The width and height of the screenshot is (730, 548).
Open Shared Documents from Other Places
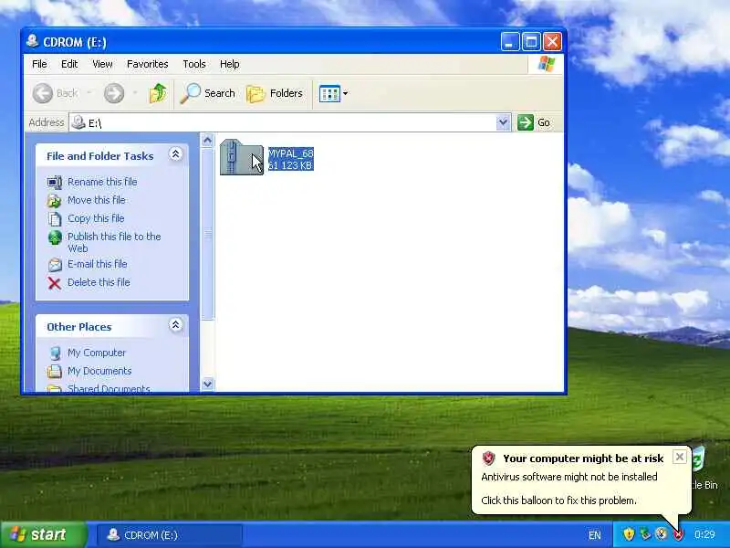point(109,389)
